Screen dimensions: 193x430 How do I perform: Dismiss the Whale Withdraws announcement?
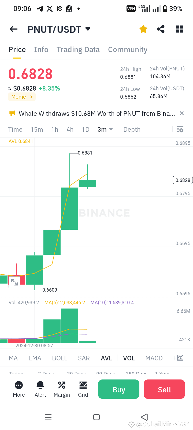(181, 113)
